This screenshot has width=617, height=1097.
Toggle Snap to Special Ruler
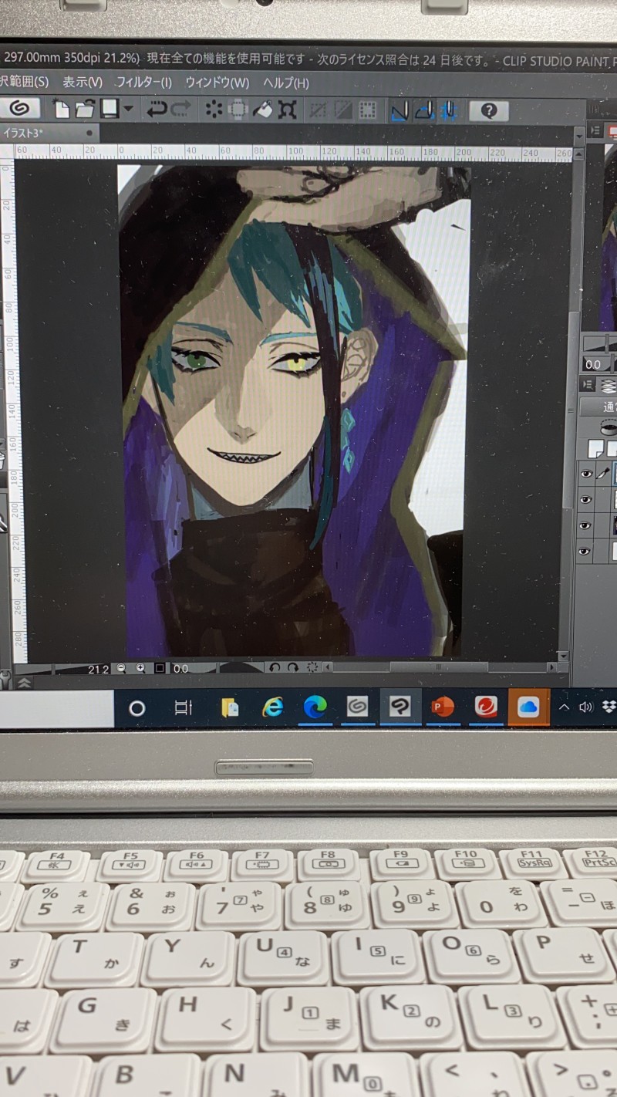pyautogui.click(x=423, y=111)
